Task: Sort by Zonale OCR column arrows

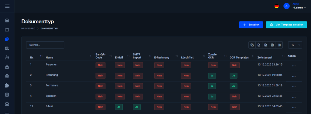Action: [x=225, y=56]
